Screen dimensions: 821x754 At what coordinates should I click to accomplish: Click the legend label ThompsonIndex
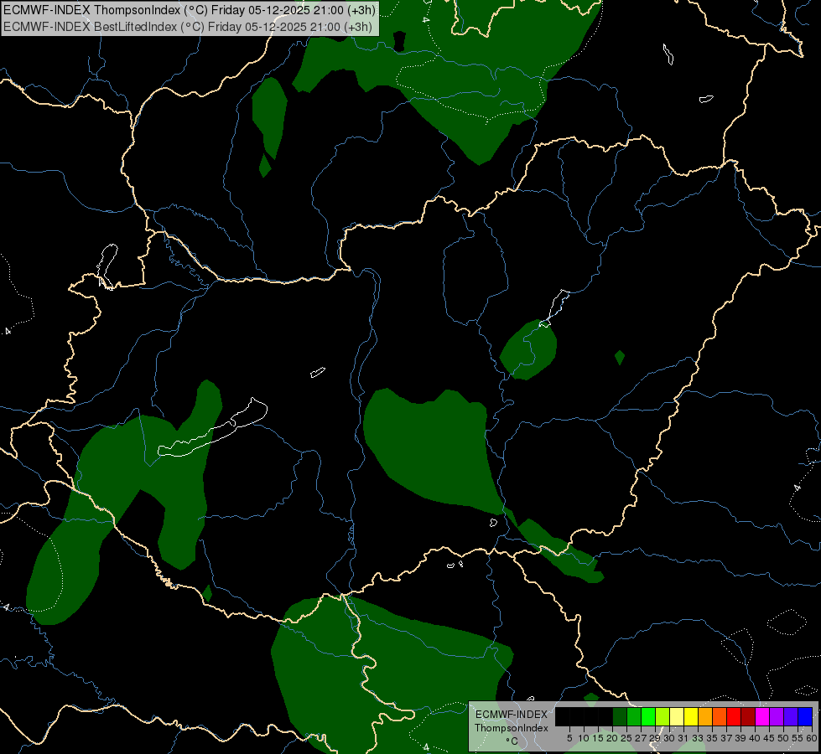(511, 728)
